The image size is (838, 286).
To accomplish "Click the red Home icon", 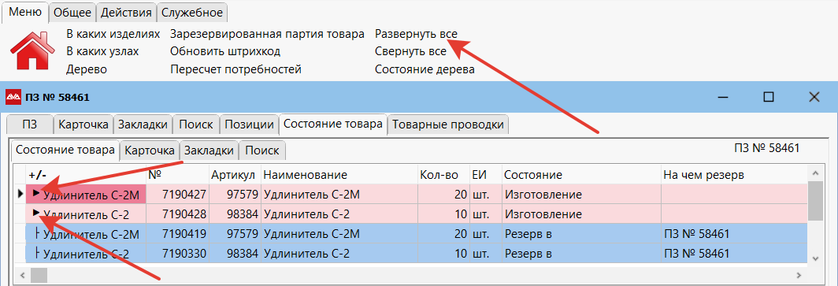I will 32,51.
